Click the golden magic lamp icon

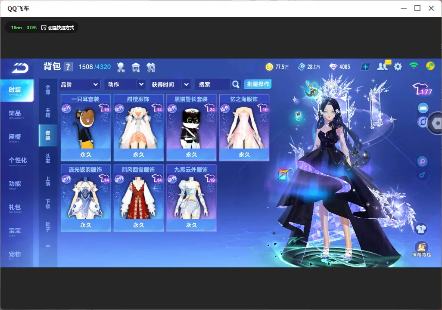click(x=310, y=89)
